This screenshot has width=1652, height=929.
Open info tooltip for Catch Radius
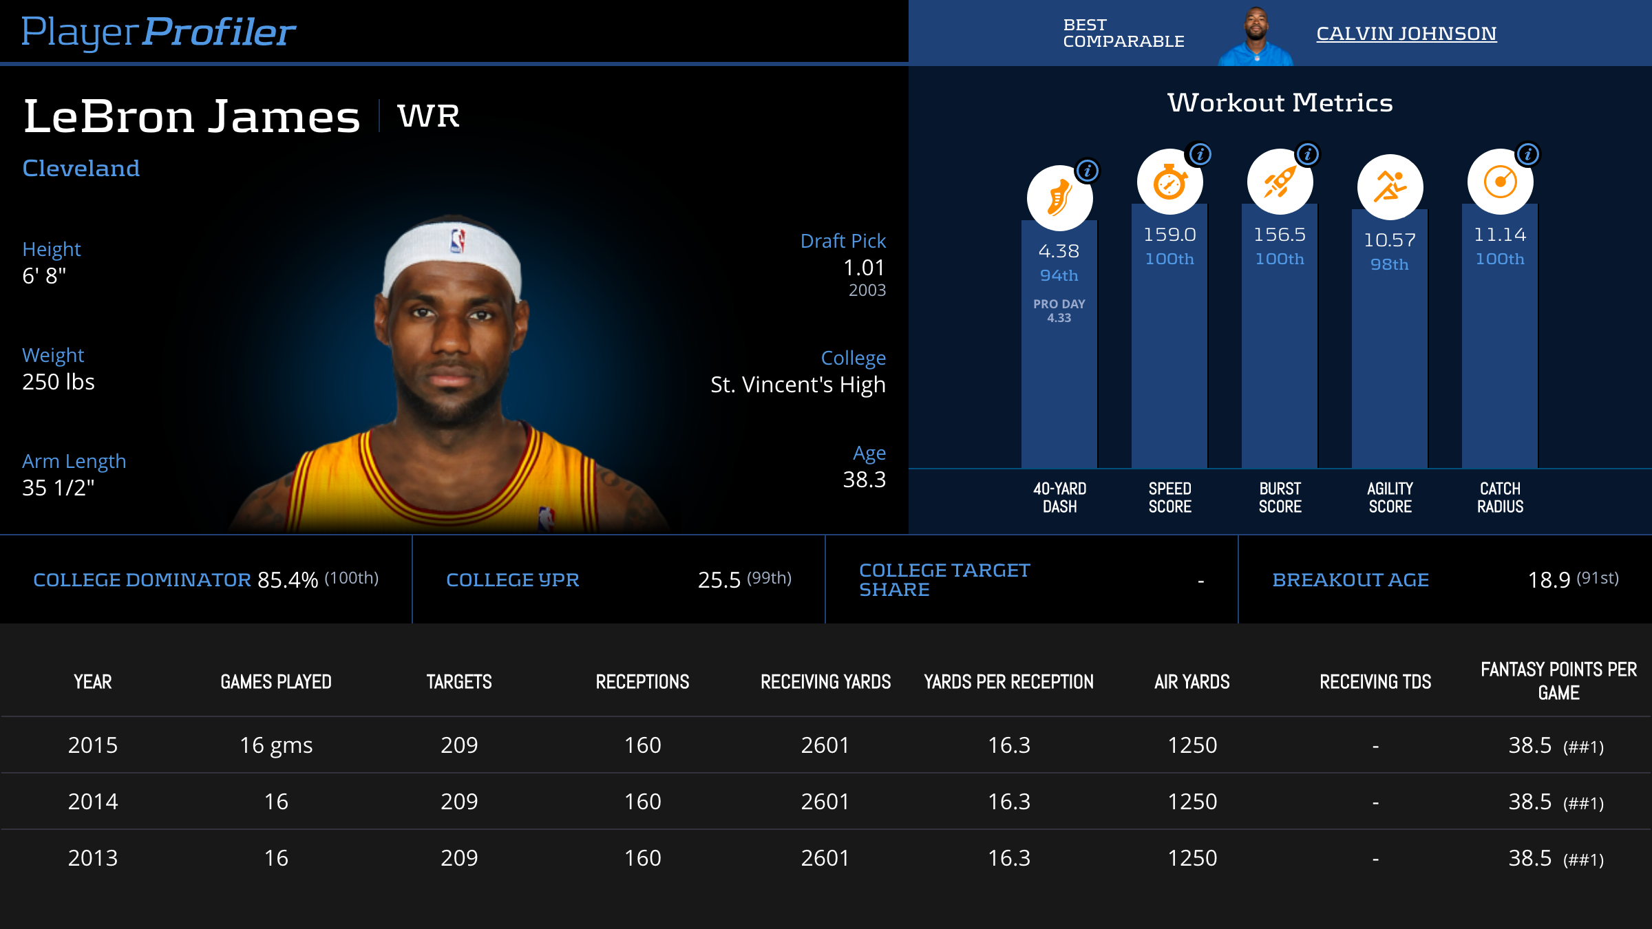[x=1528, y=154]
